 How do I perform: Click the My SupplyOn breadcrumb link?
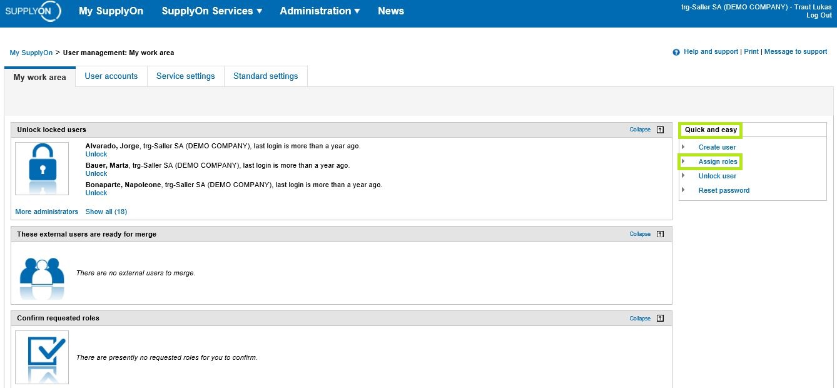coord(31,53)
